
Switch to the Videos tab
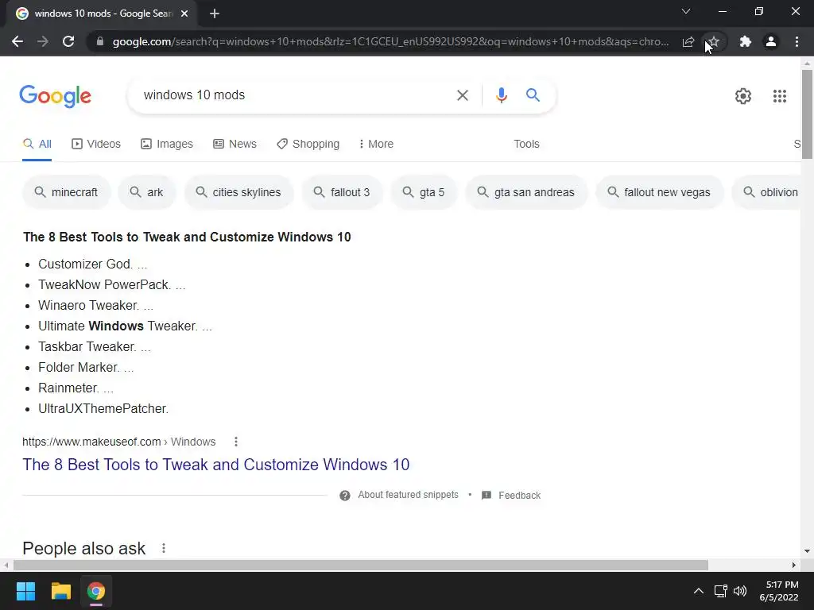tap(96, 145)
